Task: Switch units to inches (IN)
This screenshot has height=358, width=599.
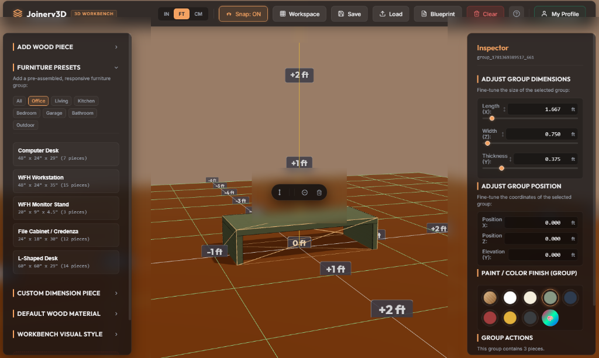Action: tap(167, 14)
